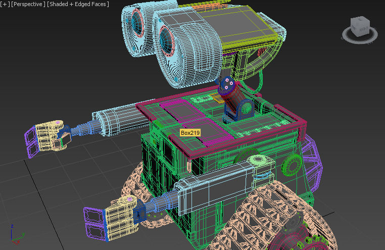
Task: Click the XYZ axis tripod indicator
Action: tap(17, 234)
